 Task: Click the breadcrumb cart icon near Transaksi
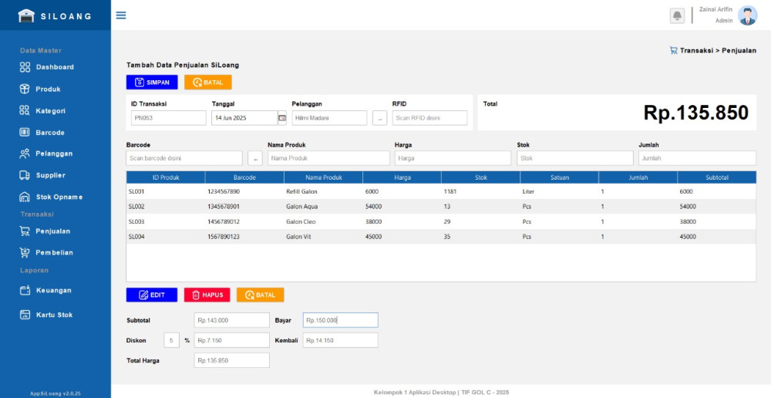[x=674, y=50]
